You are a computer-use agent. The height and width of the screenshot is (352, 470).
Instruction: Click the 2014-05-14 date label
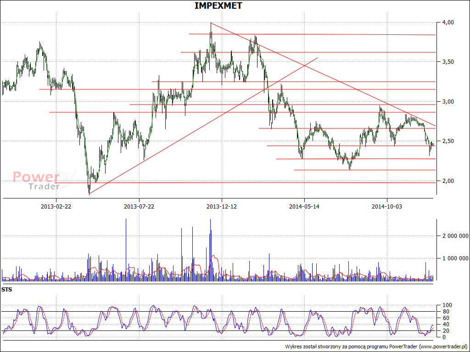[x=305, y=207]
